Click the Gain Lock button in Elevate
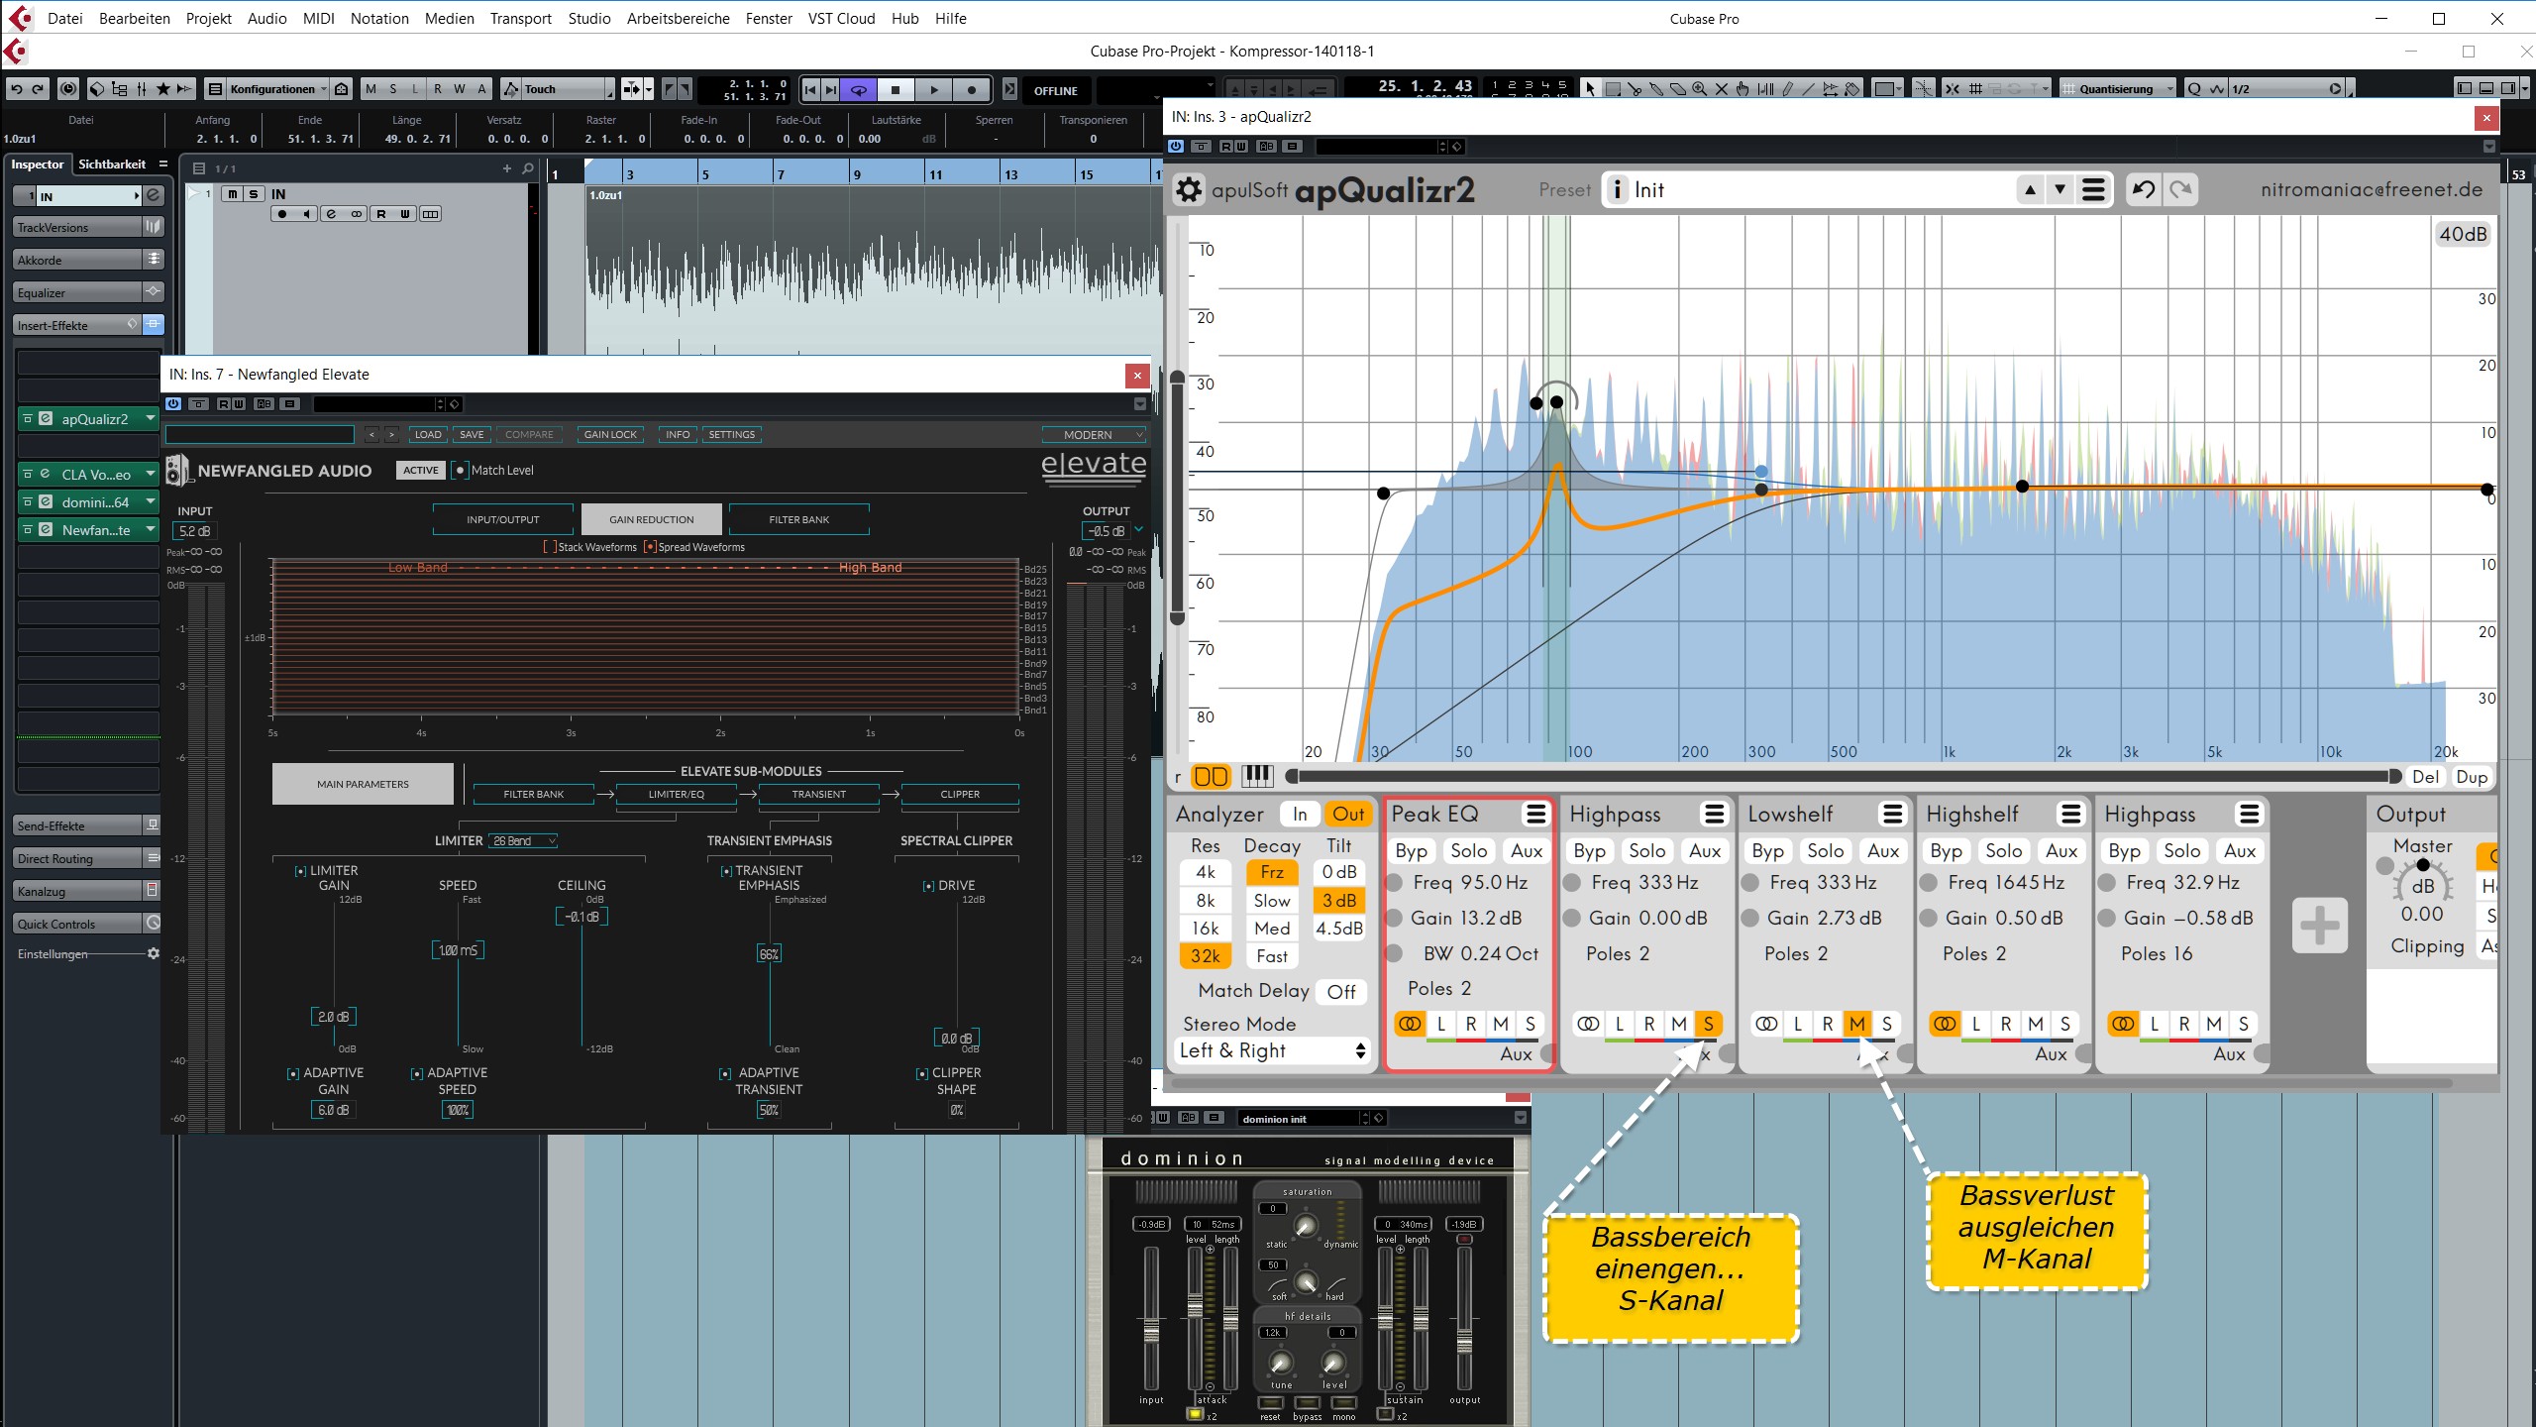 [610, 434]
